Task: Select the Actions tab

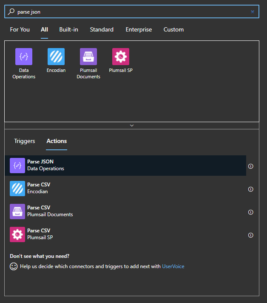Action: pyautogui.click(x=57, y=141)
